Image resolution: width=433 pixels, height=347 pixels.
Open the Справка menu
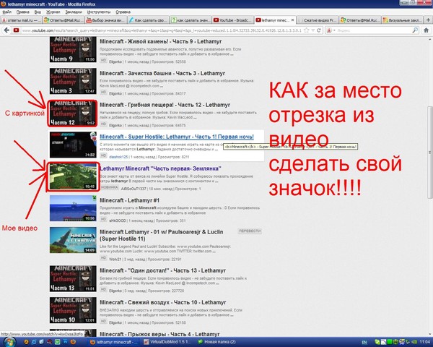pos(123,12)
